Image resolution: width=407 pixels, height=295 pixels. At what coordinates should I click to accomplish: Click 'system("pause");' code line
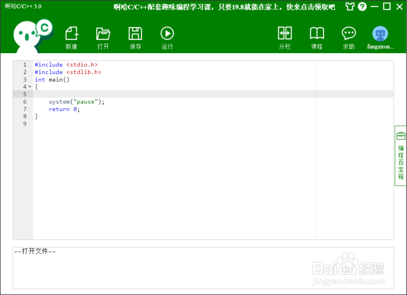(77, 102)
